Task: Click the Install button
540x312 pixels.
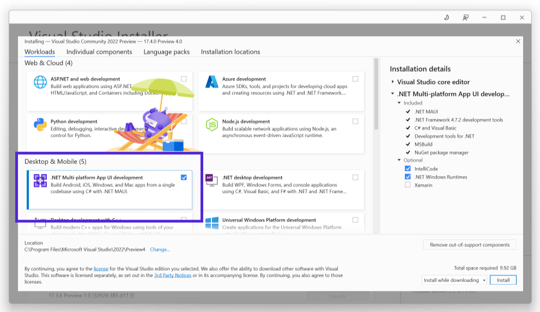Action: [x=503, y=280]
